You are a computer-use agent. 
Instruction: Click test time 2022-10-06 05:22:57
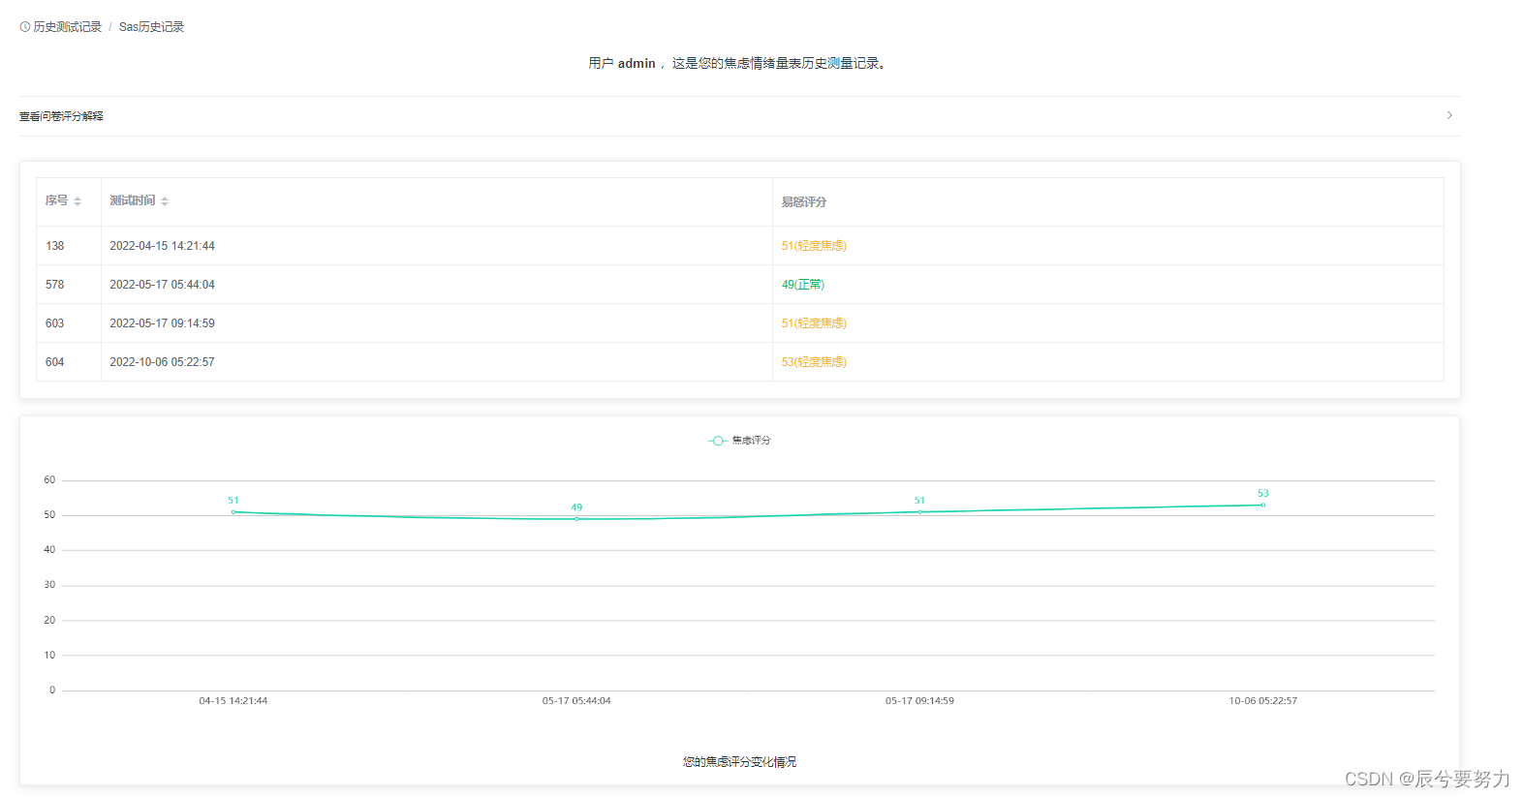tap(162, 362)
